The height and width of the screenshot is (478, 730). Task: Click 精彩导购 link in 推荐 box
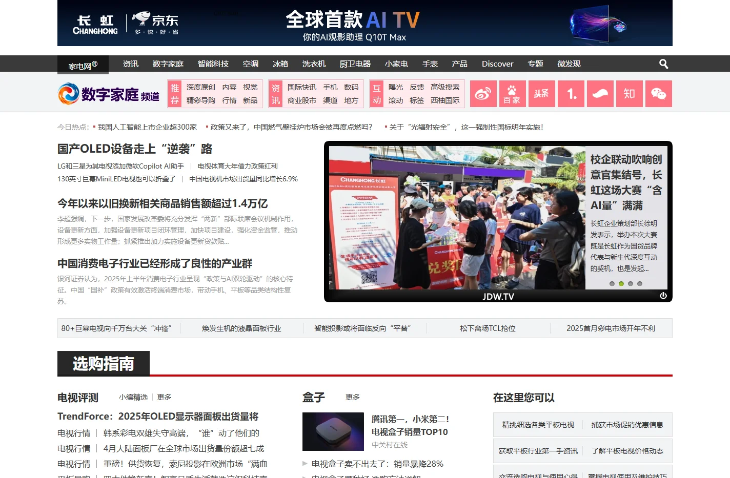(201, 100)
